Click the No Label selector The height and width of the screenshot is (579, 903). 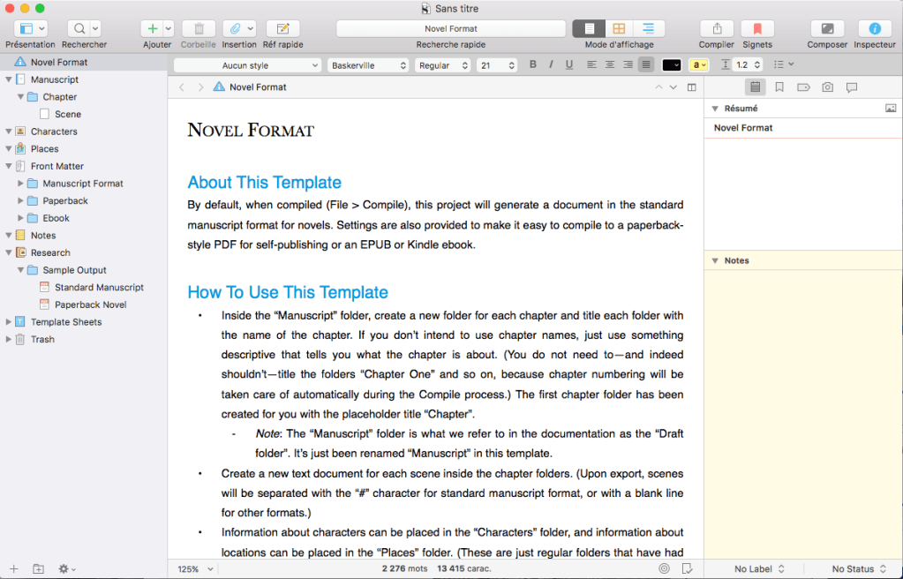coord(759,569)
